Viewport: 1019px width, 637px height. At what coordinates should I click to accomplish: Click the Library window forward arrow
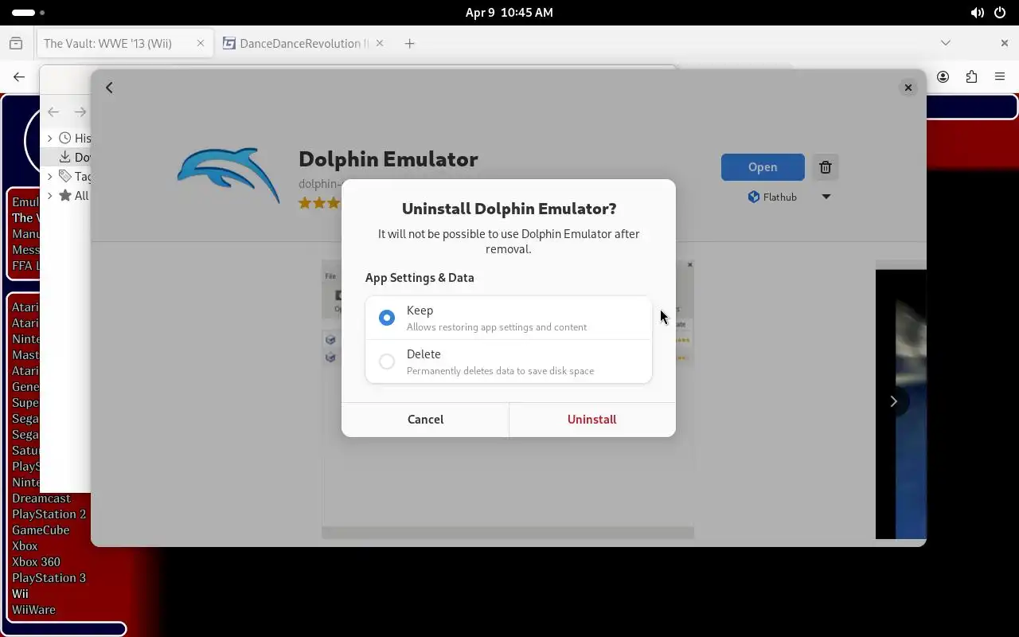[80, 112]
